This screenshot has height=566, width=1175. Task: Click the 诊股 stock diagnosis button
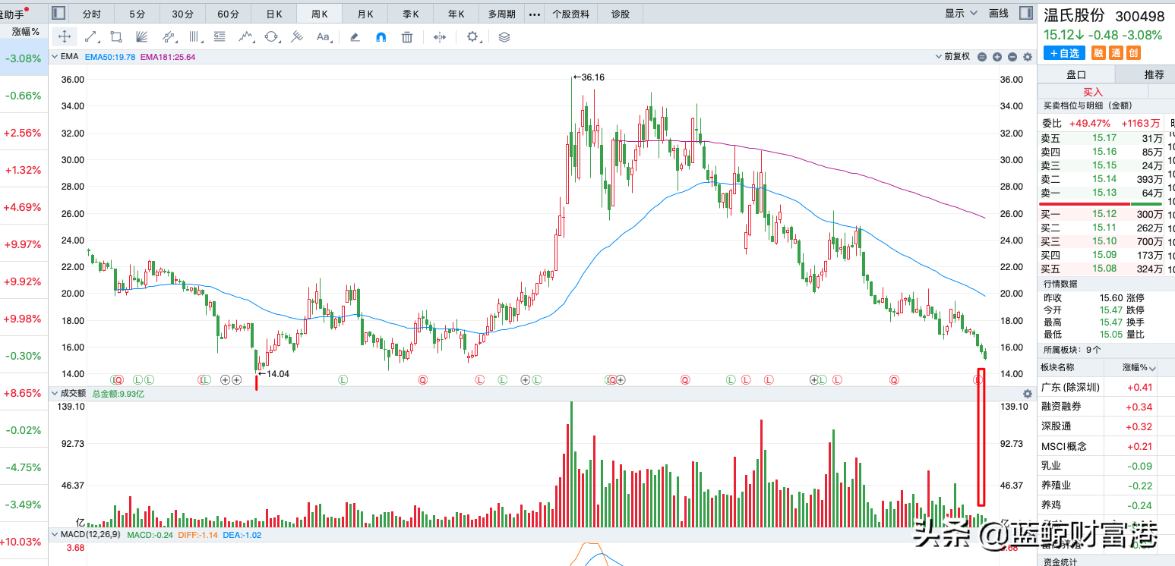click(621, 14)
